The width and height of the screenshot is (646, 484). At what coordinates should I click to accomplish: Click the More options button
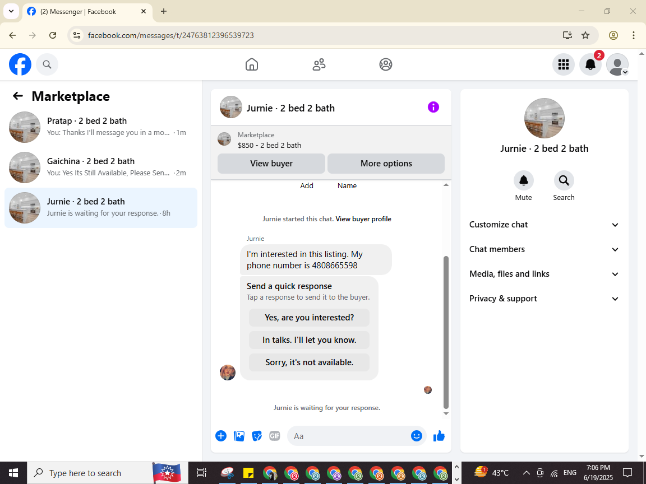point(386,164)
